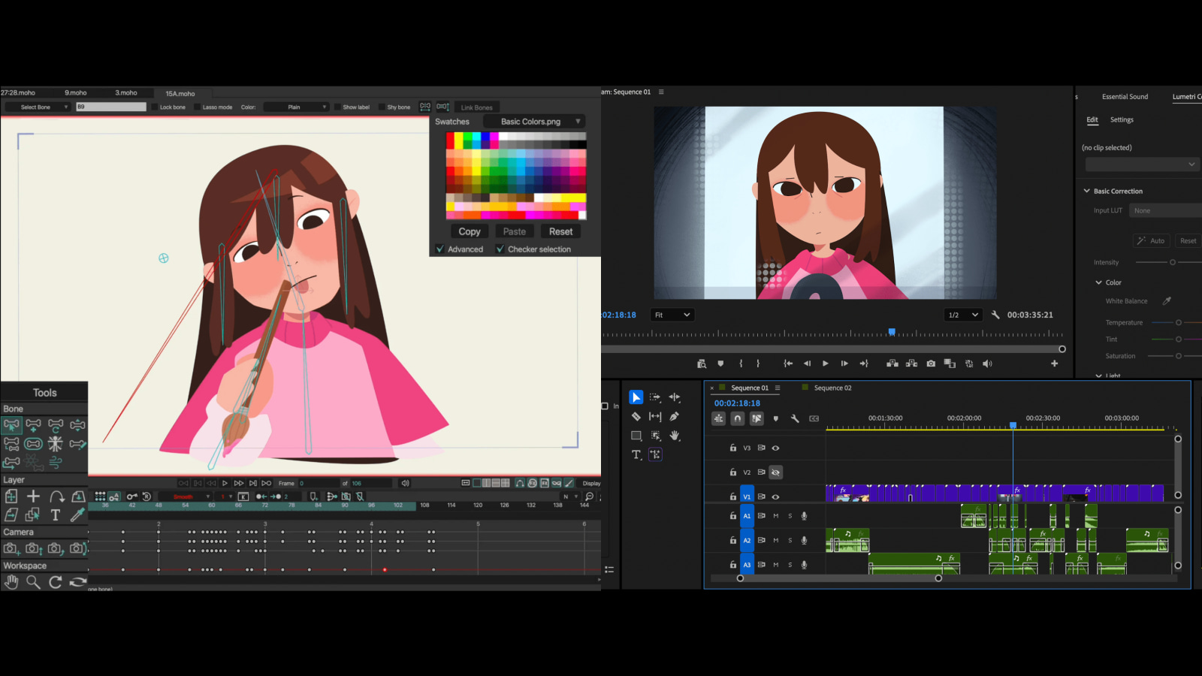Select the Type tool in Premiere
1202x676 pixels.
636,454
